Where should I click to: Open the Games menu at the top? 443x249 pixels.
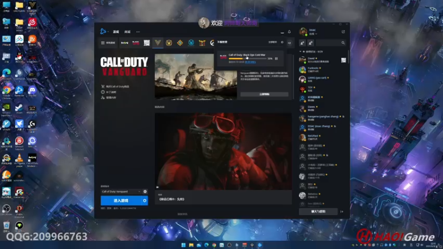[x=116, y=32]
